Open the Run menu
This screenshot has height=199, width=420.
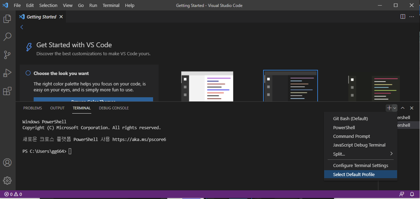(x=93, y=5)
